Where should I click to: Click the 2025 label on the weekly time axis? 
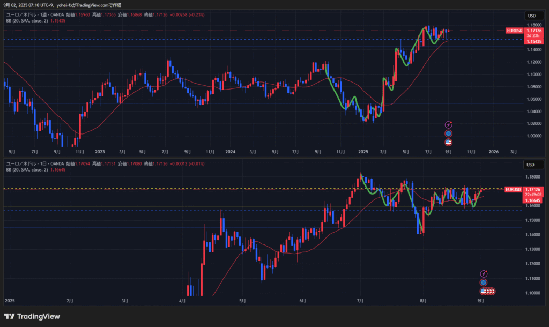363,152
